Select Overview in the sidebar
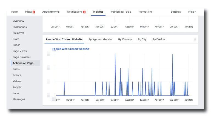211x119 pixels. 18,21
